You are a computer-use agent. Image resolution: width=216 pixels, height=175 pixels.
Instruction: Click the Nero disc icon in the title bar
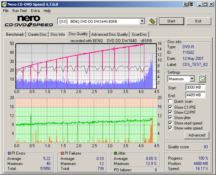4,4
